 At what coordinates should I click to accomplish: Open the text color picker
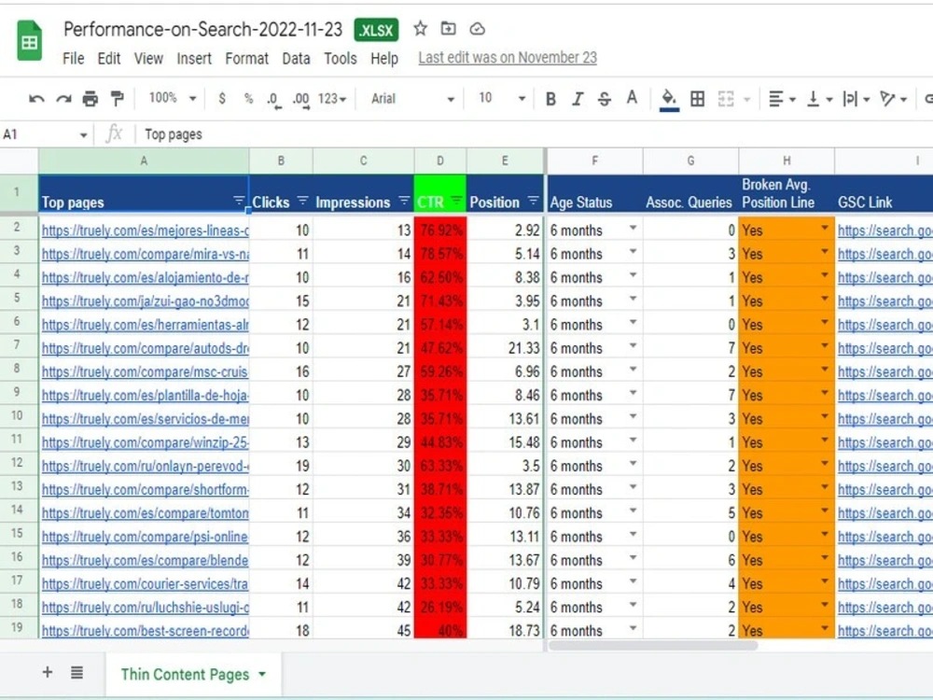pyautogui.click(x=632, y=98)
